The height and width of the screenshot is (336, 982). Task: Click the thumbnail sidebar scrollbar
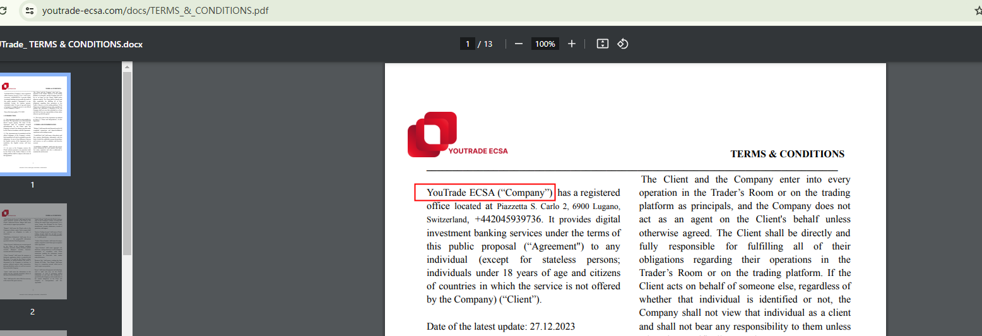tap(127, 164)
